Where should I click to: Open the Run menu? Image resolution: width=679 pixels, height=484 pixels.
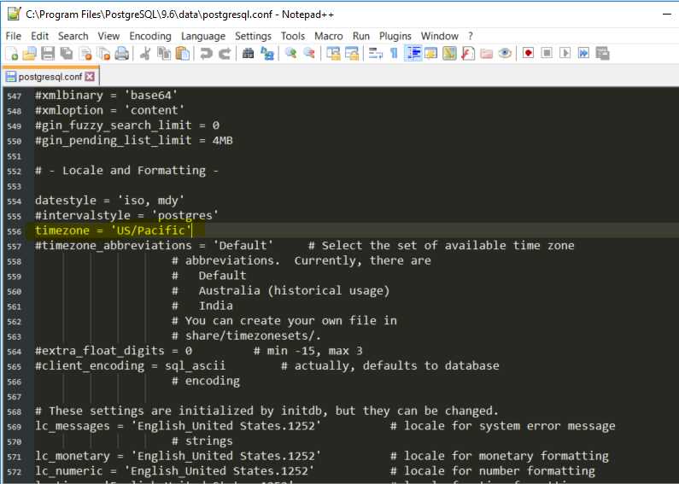point(361,36)
